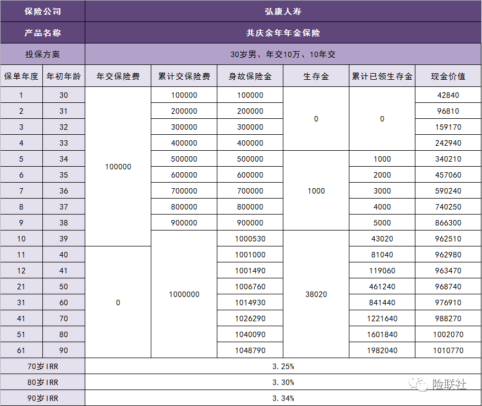Click the 身故保险金 column header
The image size is (482, 406).
pos(250,76)
